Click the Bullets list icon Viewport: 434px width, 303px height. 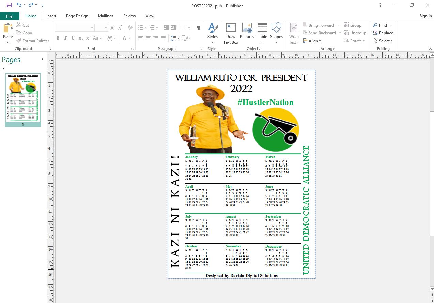[x=141, y=28]
